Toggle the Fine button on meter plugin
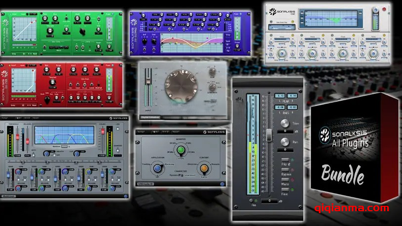Viewport: 402px width, 226px height. (285, 189)
